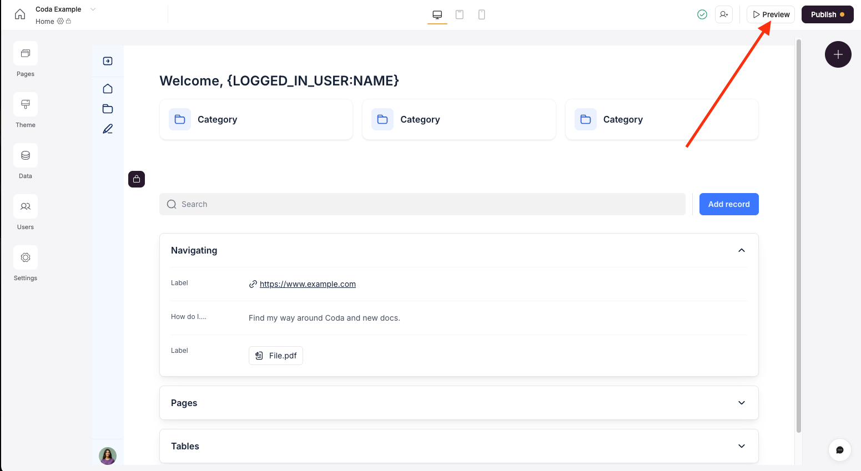Expand the Pages section
This screenshot has width=861, height=471.
742,403
